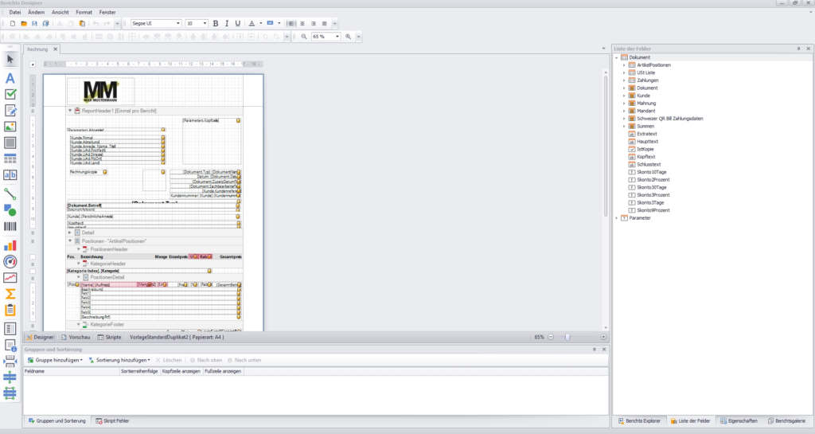Select the Sparkline control tool

(x=10, y=278)
